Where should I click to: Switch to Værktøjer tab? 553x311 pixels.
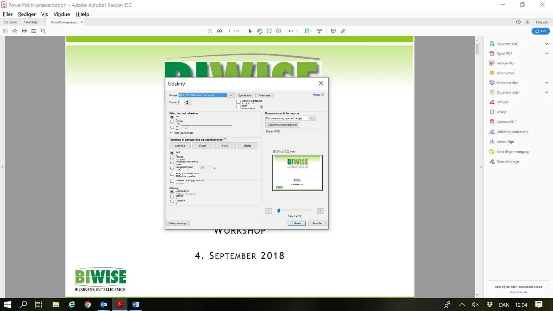(31, 22)
